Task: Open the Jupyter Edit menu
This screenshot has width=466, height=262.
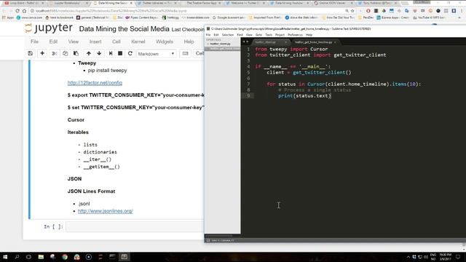Action: click(53, 41)
